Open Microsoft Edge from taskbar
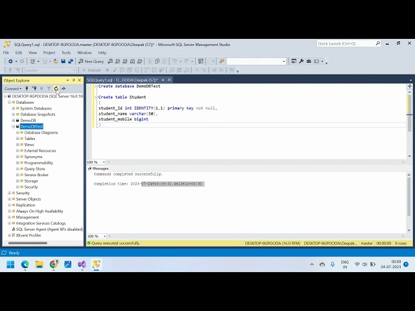The image size is (415, 311). (25, 264)
